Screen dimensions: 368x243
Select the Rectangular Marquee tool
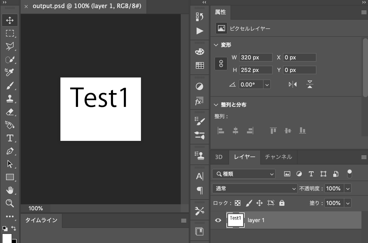[x=10, y=33]
